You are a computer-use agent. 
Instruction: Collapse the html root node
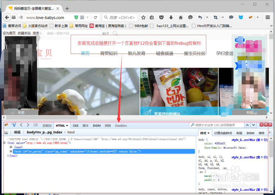[x=4, y=143]
